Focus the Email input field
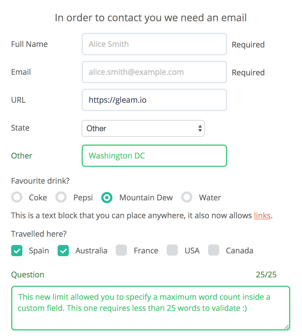Image resolution: width=302 pixels, height=336 pixels. 154,72
